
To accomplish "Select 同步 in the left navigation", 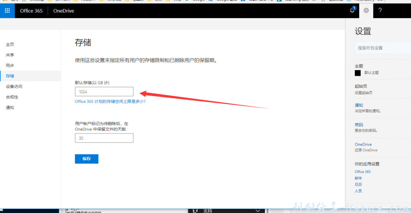I will [x=10, y=65].
